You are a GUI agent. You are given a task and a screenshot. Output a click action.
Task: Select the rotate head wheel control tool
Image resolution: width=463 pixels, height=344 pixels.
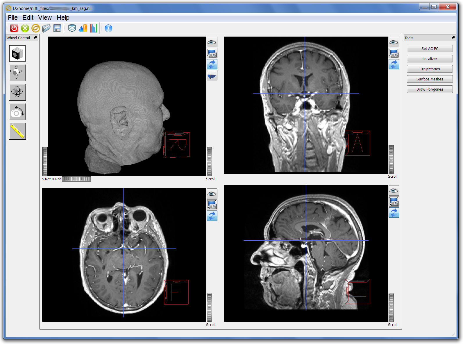[x=17, y=92]
